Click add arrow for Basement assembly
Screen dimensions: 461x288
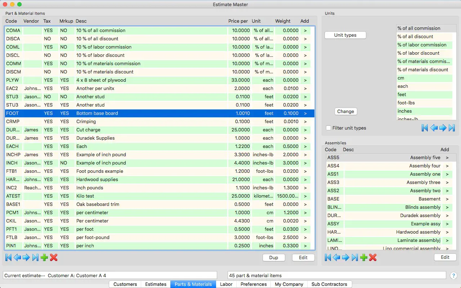click(447, 199)
